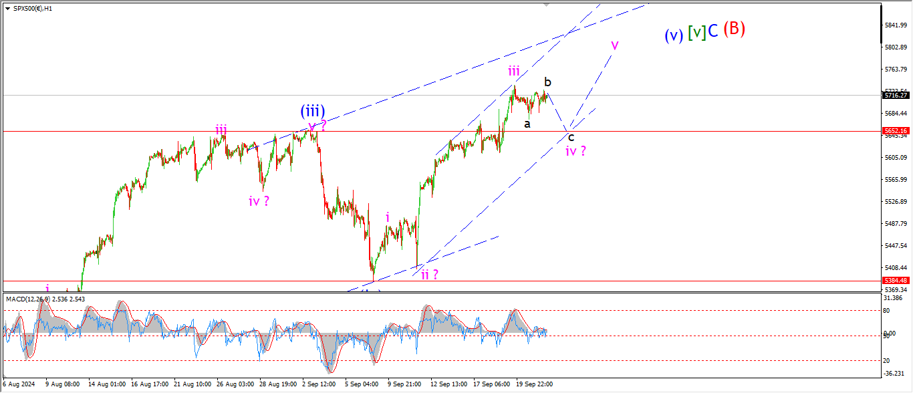Click the magenta 'v' projection label
913x393 pixels.
(x=614, y=45)
